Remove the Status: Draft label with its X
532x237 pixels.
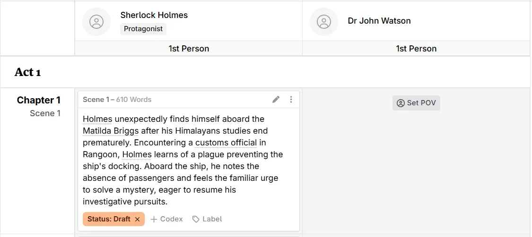pyautogui.click(x=138, y=219)
